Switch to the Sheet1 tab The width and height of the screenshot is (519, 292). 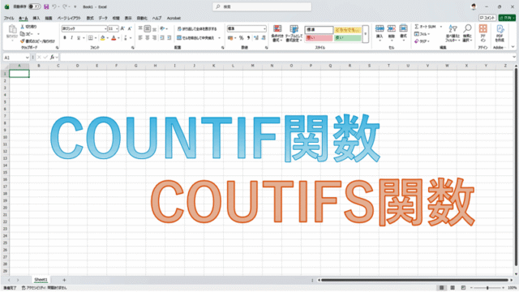click(41, 280)
